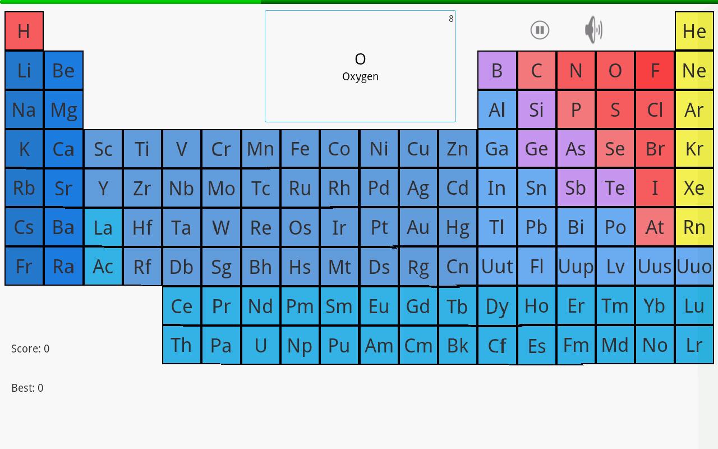Select the Nitrogen (N) tile
The image size is (718, 449).
576,70
